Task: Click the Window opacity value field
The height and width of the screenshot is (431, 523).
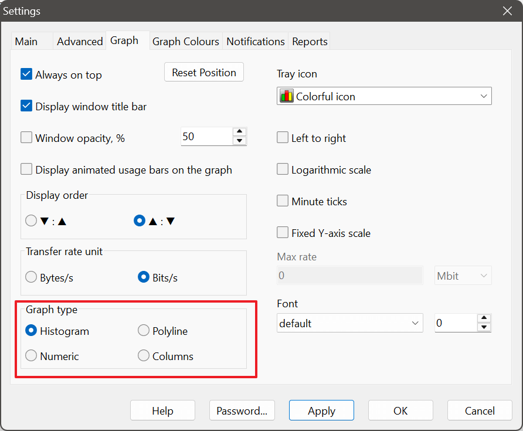Action: click(206, 137)
